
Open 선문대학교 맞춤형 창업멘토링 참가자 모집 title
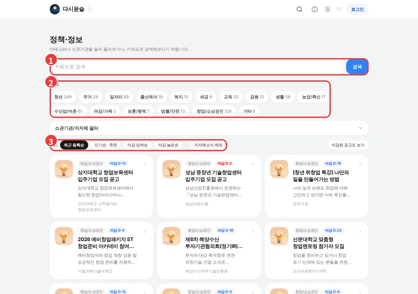(318, 243)
